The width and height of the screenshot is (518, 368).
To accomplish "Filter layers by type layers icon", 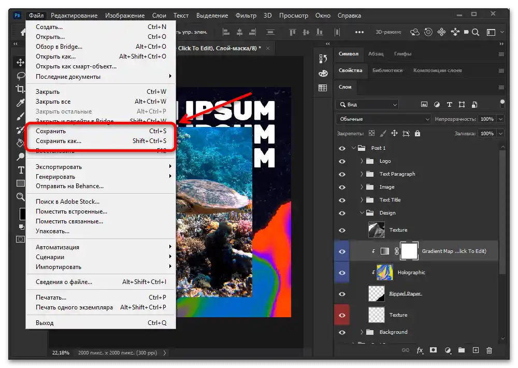I will pos(449,105).
